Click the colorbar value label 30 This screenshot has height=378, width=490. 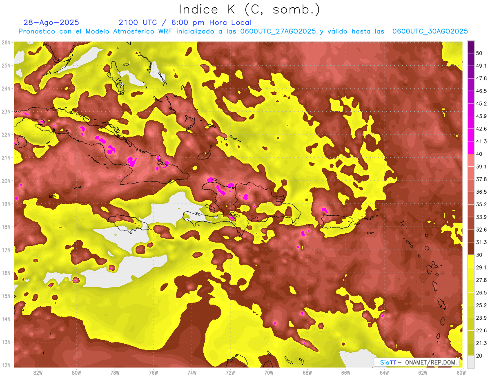click(479, 255)
